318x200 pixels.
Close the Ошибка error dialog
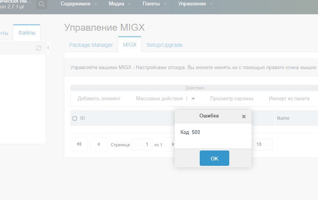pyautogui.click(x=244, y=116)
